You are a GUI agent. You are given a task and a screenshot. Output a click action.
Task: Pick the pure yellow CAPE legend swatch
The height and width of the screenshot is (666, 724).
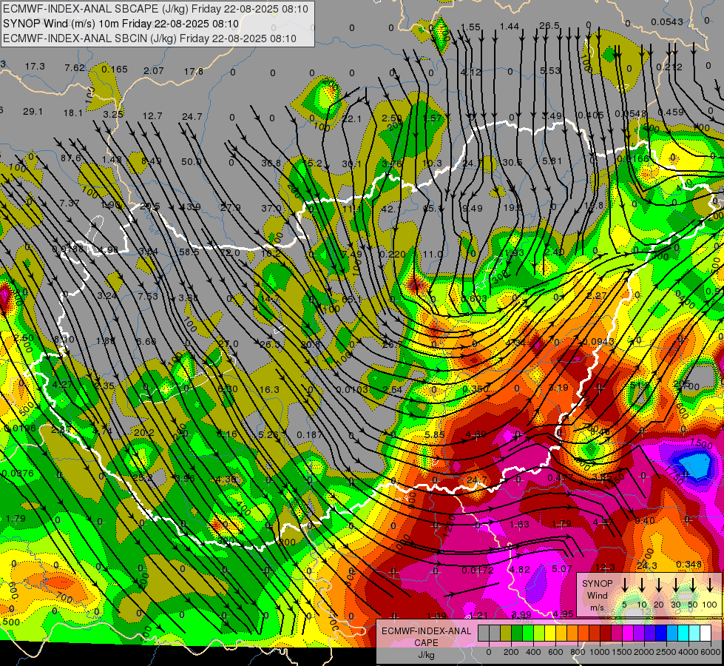[550, 633]
